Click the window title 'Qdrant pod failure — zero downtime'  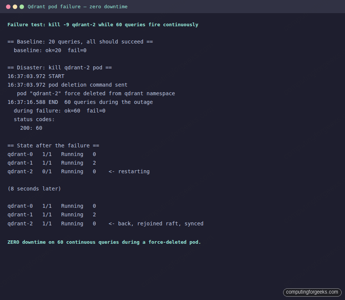(x=78, y=7)
